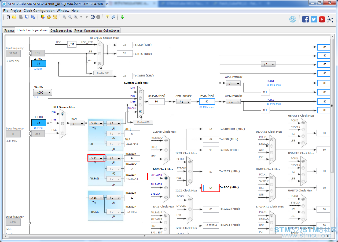Click the grey import document icon
The width and height of the screenshot is (338, 242).
(21, 17)
